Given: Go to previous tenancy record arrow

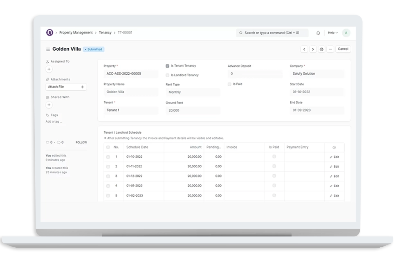Looking at the screenshot, I should [304, 49].
